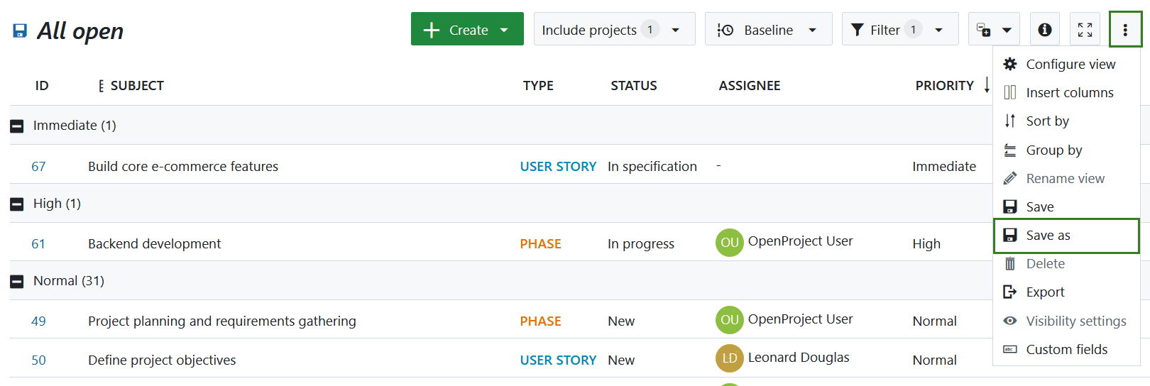
Task: Select Save as from the menu
Action: coord(1048,236)
